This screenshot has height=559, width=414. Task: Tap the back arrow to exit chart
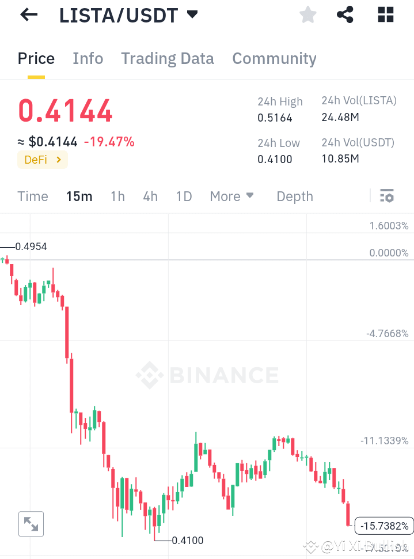point(28,14)
